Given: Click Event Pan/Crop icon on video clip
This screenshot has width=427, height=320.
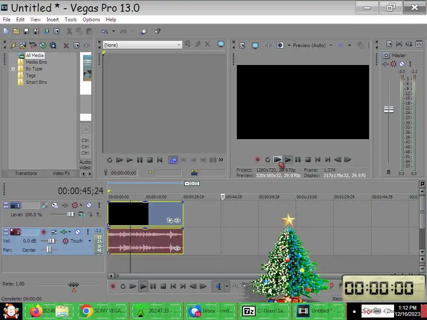Looking at the screenshot, I should pyautogui.click(x=169, y=220).
